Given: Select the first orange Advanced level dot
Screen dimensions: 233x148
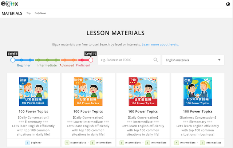Looking at the screenshot, I should pos(65,60).
